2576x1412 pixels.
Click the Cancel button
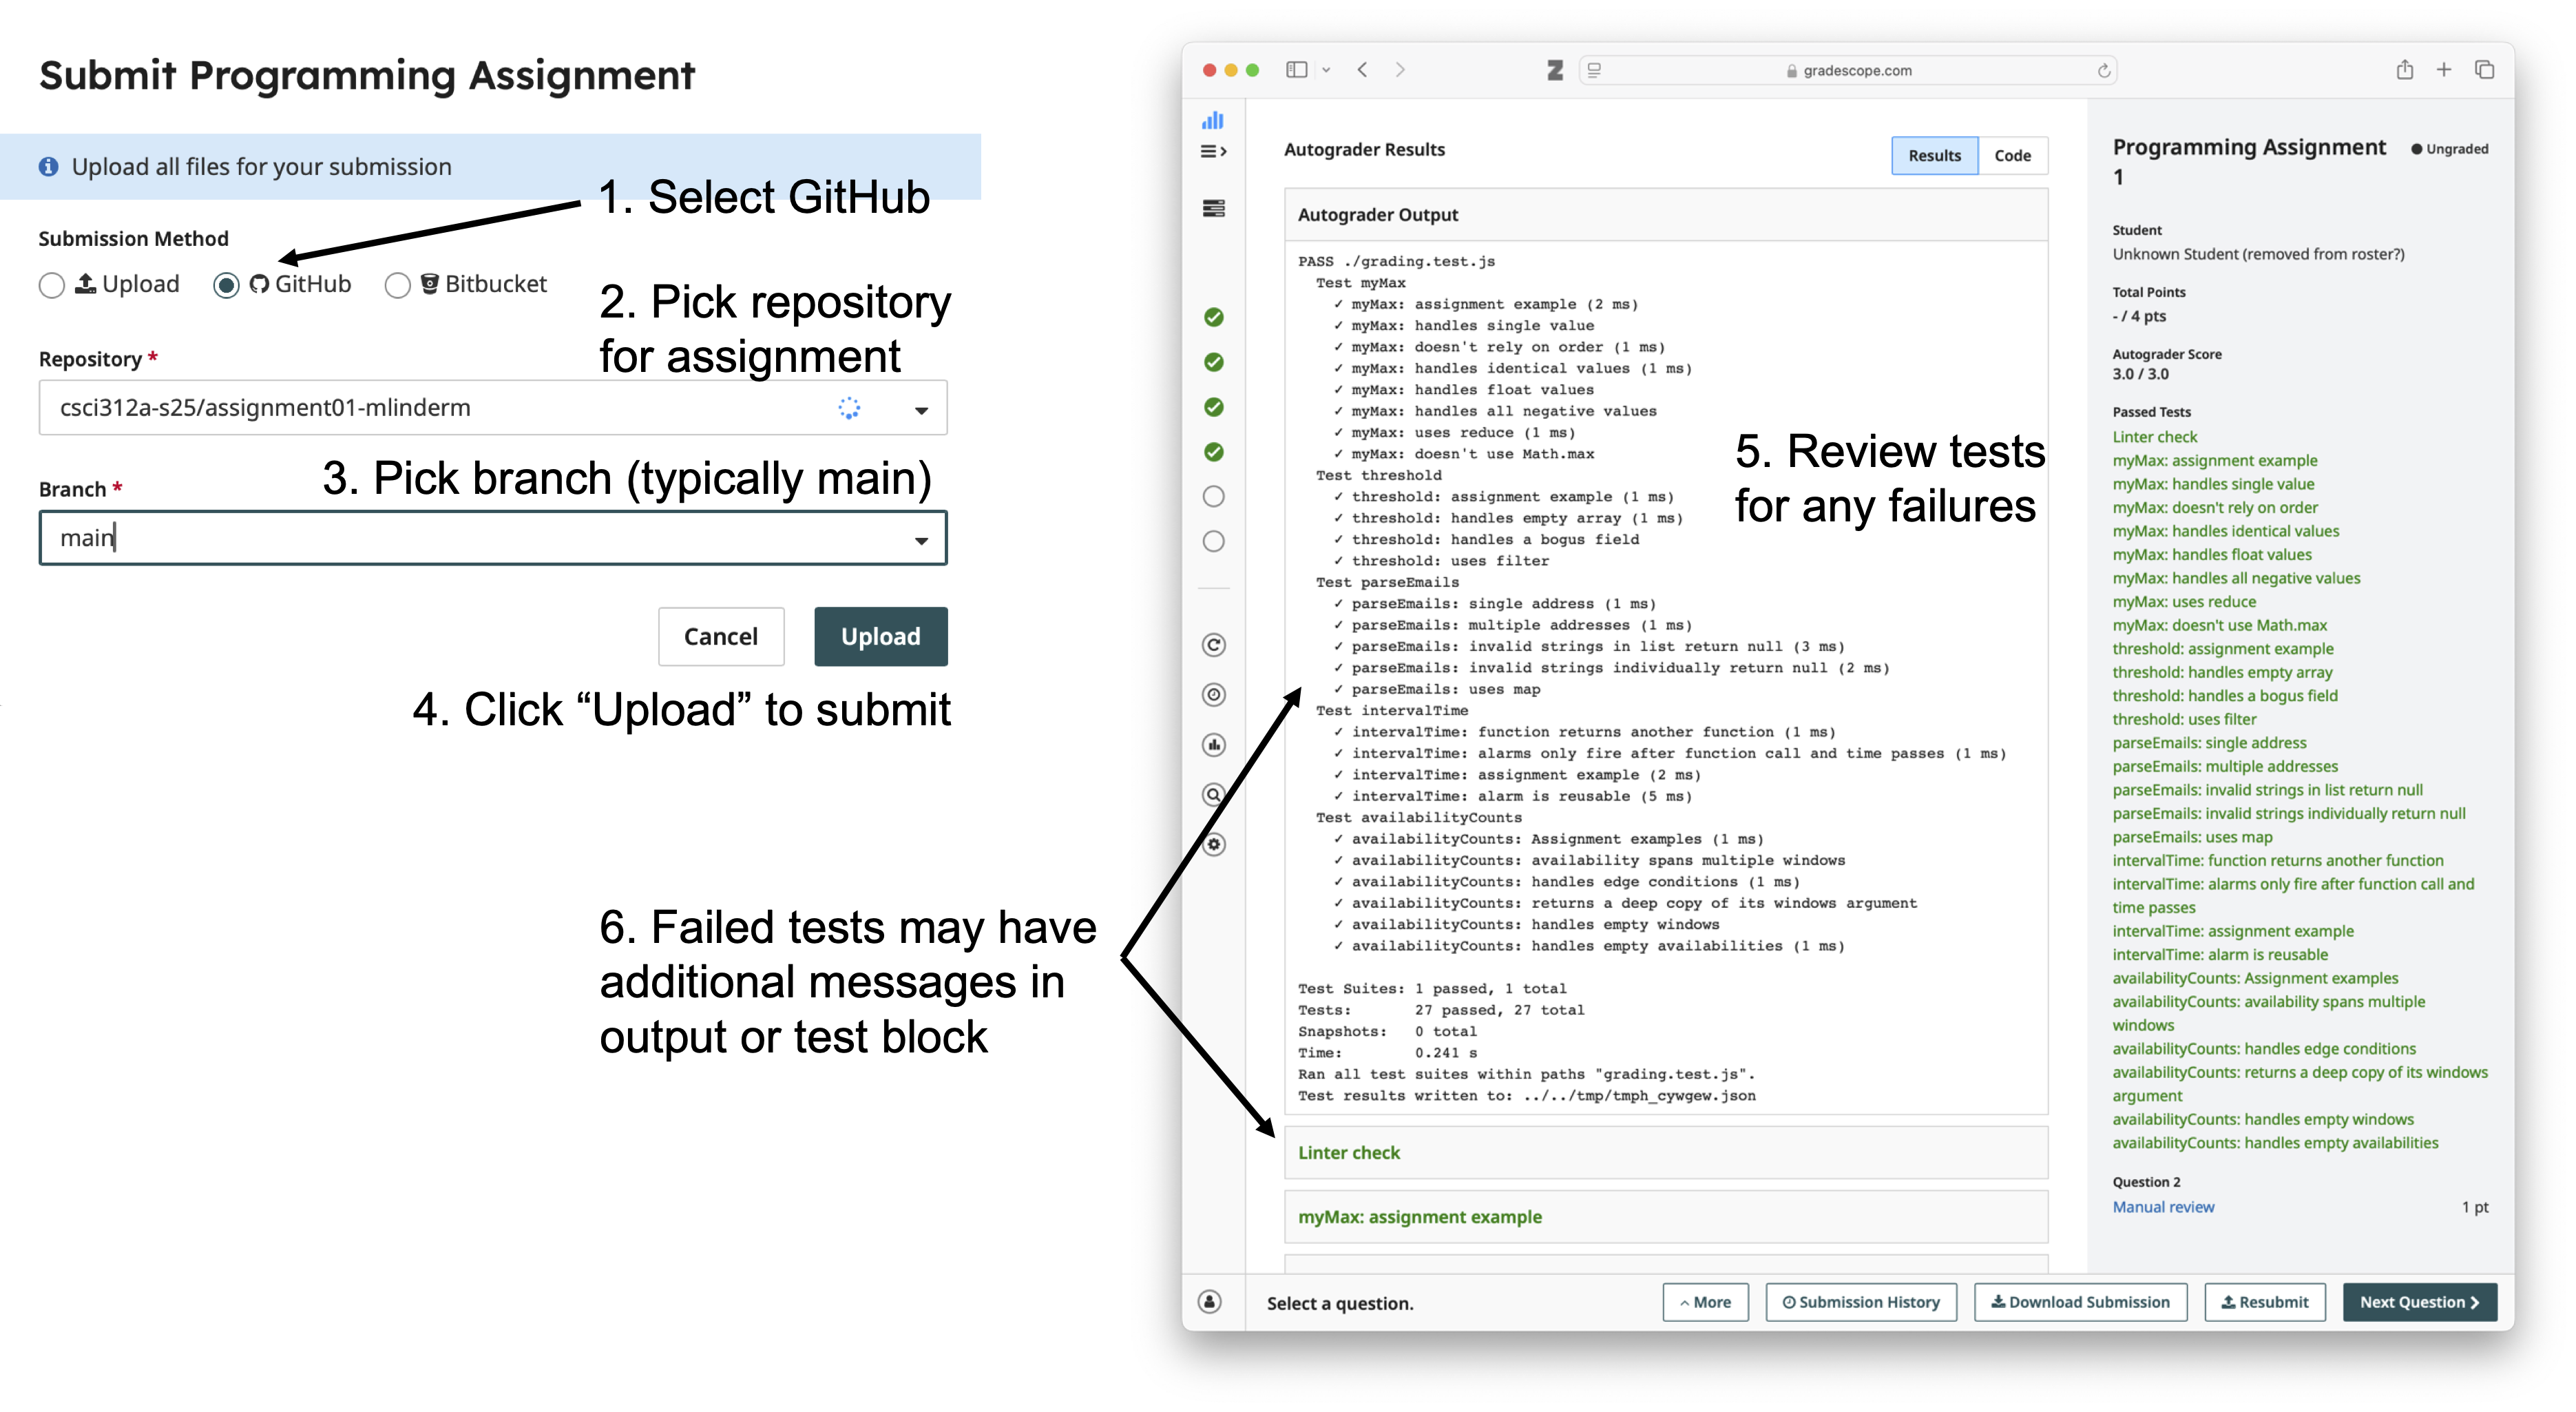tap(720, 636)
